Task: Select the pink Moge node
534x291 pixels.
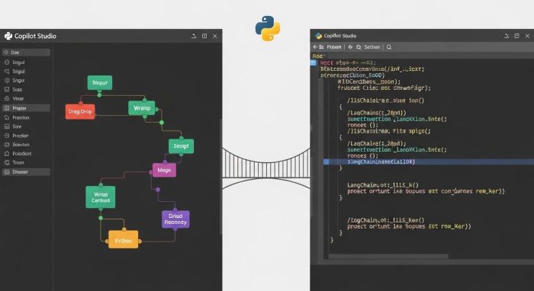Action: tap(164, 170)
